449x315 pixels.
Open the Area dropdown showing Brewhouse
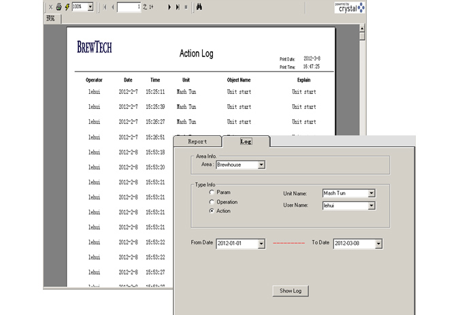pyautogui.click(x=261, y=165)
